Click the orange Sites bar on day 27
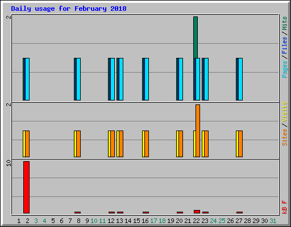This screenshot has height=227, width=291. pos(240,144)
